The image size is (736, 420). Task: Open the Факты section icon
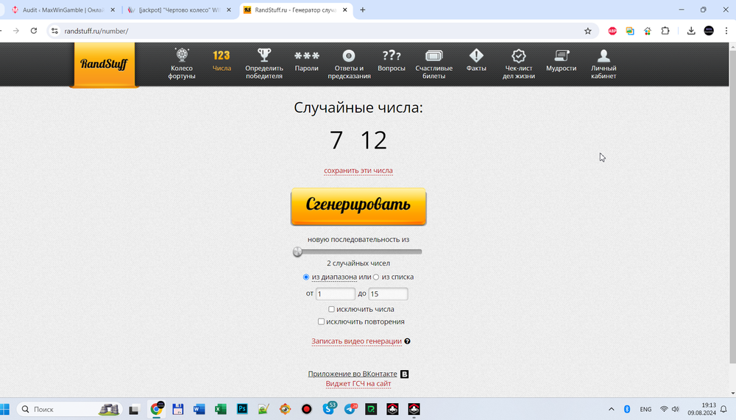point(476,56)
